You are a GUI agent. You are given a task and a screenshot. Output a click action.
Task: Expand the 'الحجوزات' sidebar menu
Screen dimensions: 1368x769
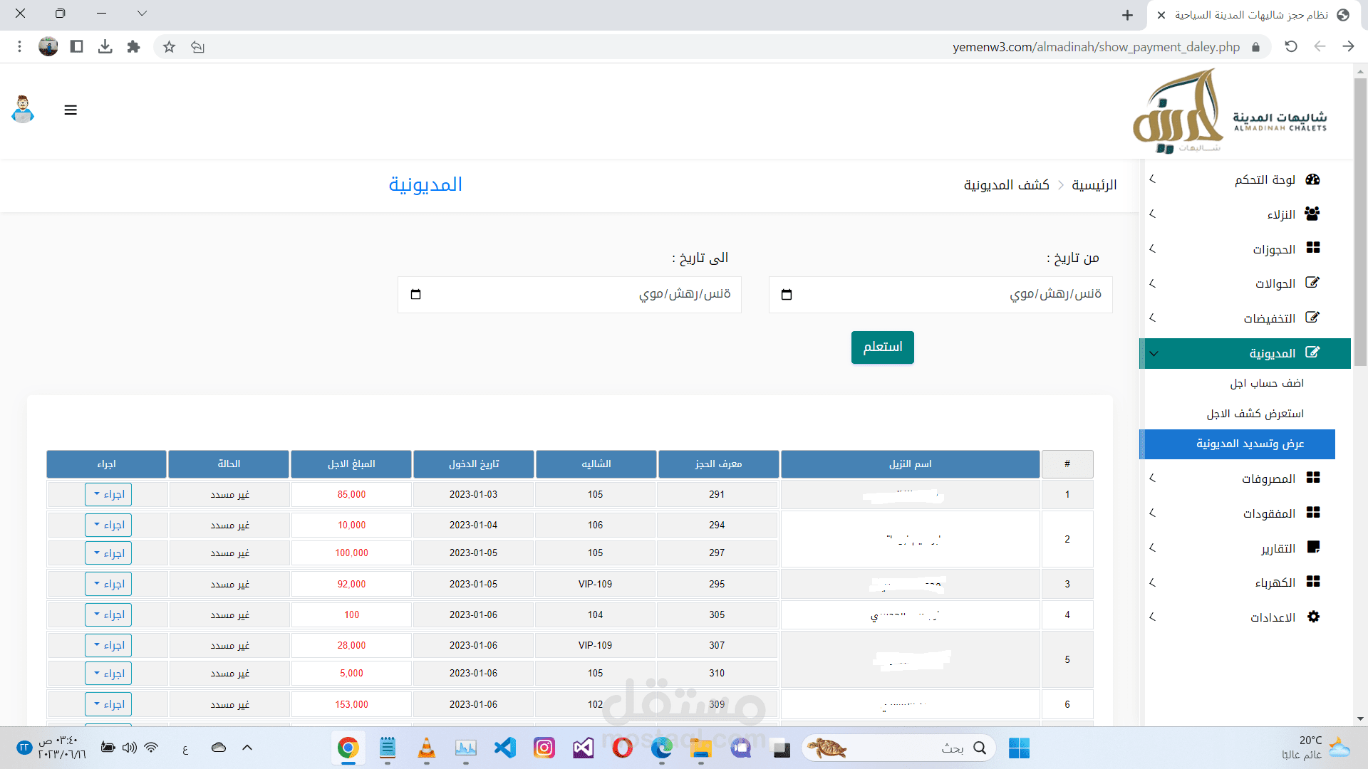pos(1273,249)
